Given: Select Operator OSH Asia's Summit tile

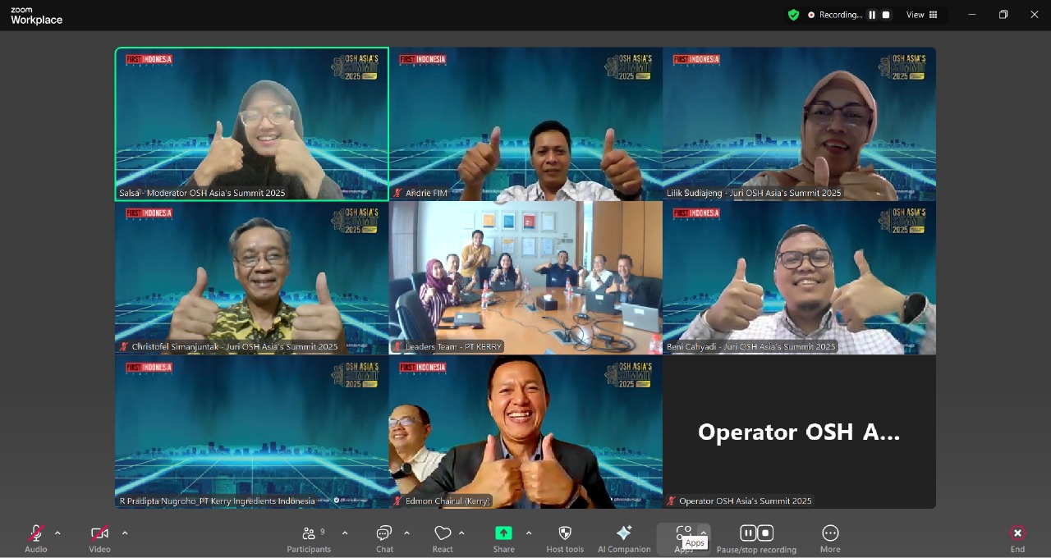Looking at the screenshot, I should [x=799, y=432].
